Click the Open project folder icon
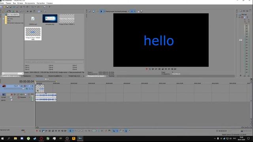The image size is (253, 142). (4, 7)
